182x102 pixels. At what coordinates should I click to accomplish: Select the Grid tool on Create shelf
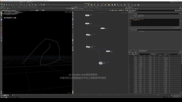[11, 5]
